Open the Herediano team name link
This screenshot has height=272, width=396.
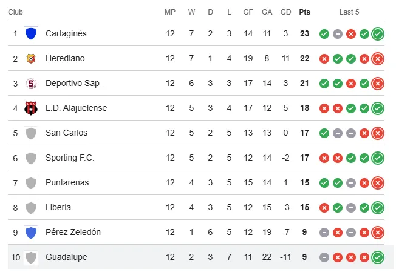65,59
